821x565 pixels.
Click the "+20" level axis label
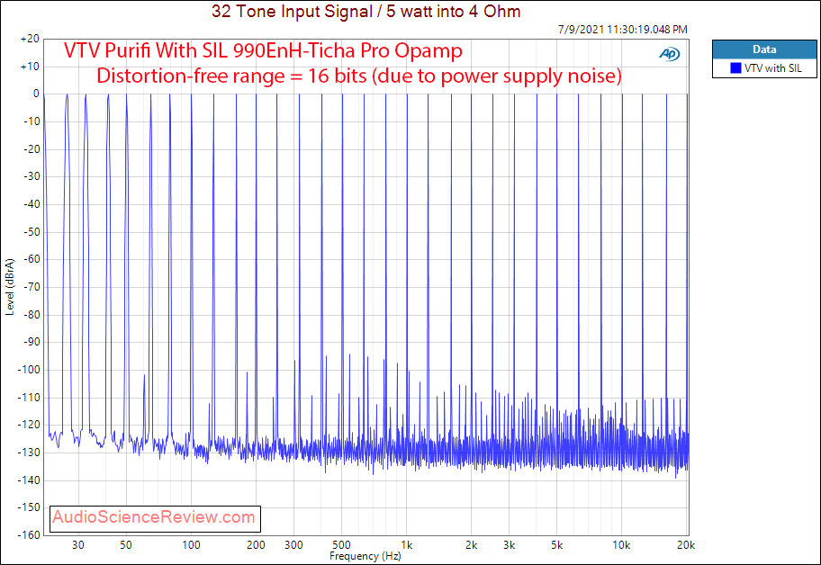click(30, 40)
